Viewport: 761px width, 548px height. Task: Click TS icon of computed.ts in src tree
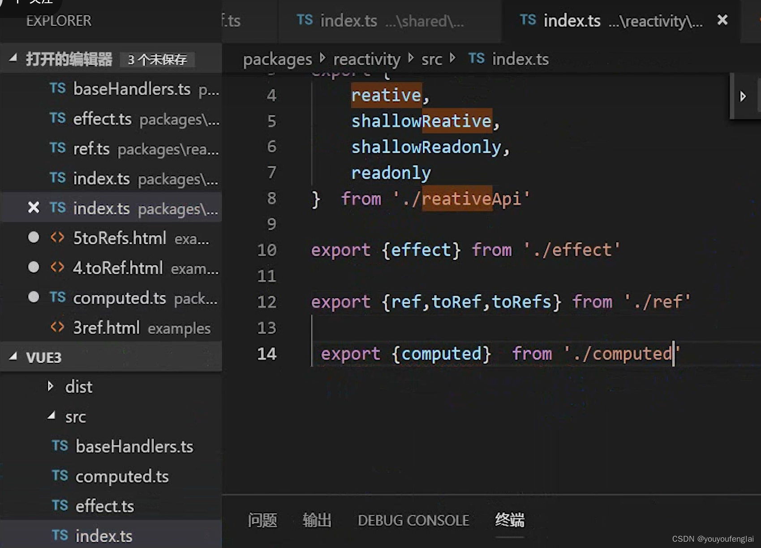pyautogui.click(x=60, y=475)
